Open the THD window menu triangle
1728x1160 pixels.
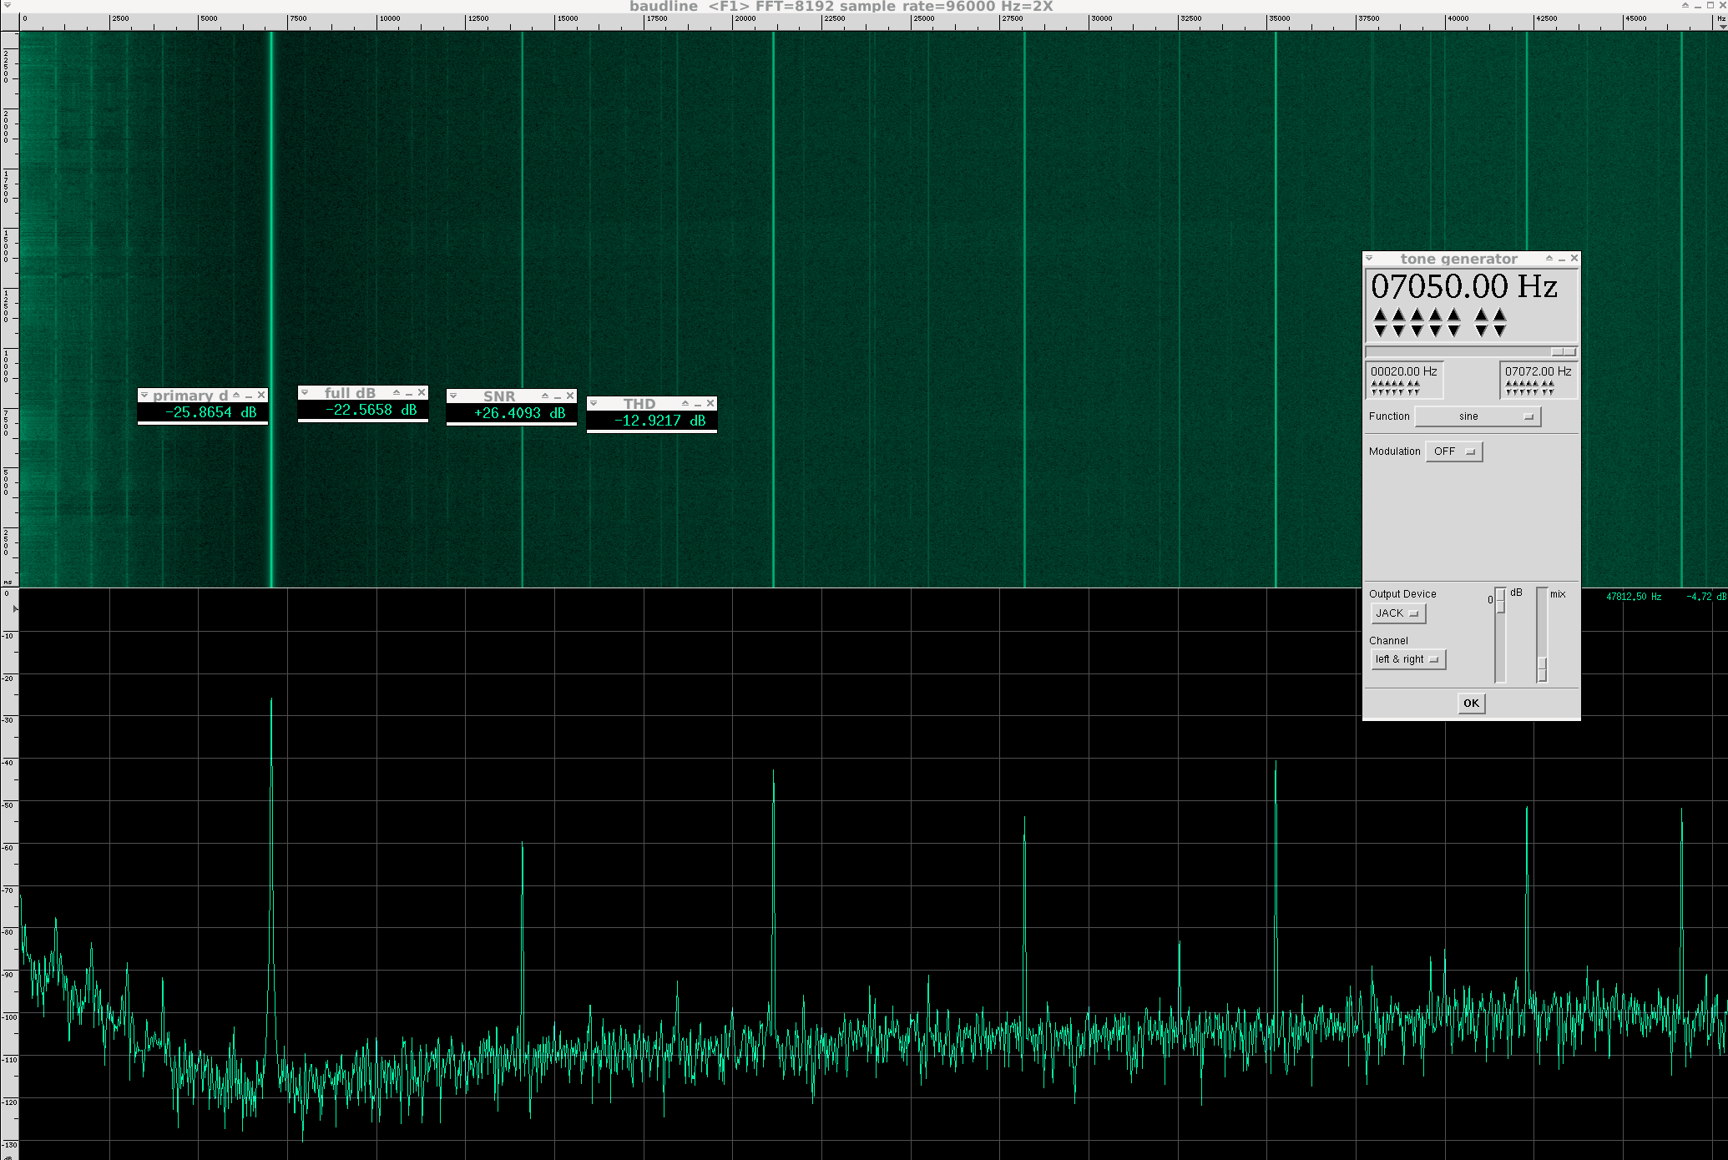pyautogui.click(x=594, y=403)
